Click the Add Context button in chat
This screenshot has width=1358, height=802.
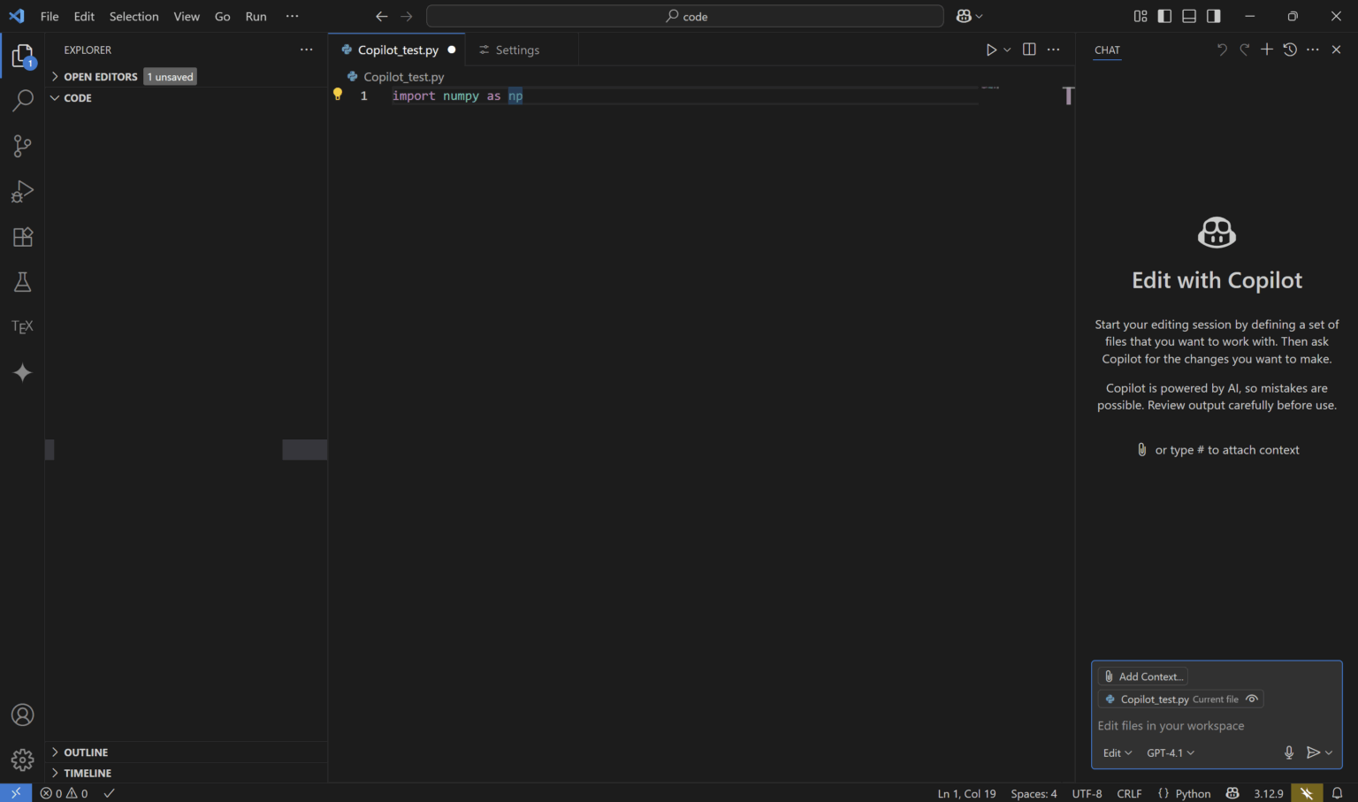click(1143, 676)
